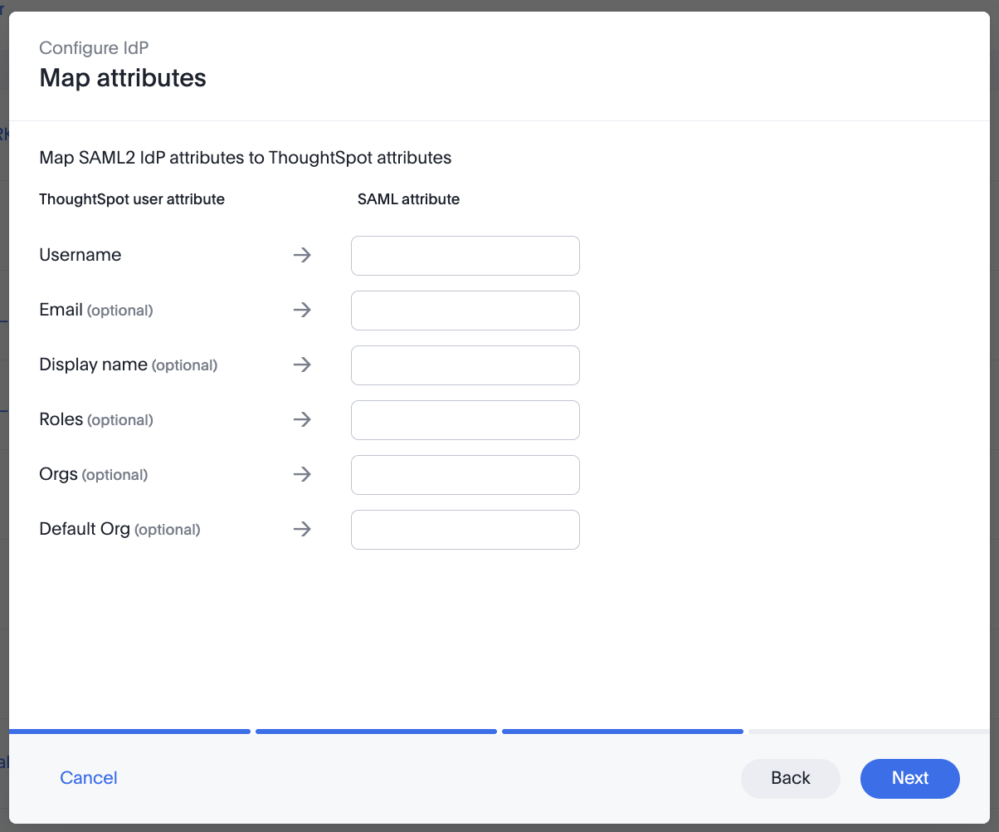
Task: Click the arrow icon beside Username
Action: [302, 255]
